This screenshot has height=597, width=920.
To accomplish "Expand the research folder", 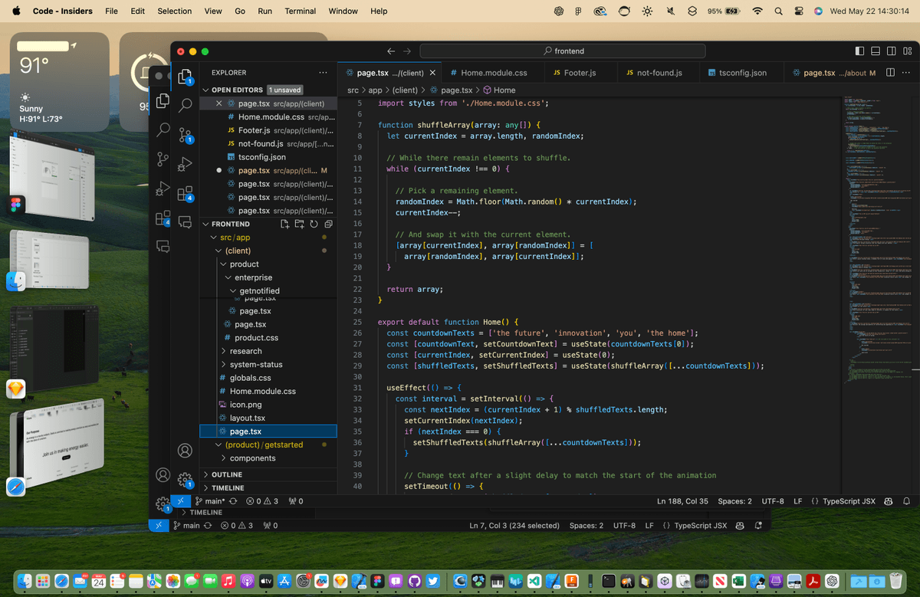I will [x=223, y=351].
